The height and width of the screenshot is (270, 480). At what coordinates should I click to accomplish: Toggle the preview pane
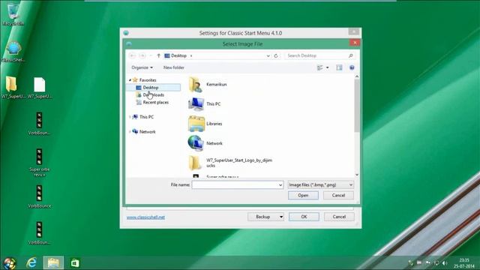(339, 67)
